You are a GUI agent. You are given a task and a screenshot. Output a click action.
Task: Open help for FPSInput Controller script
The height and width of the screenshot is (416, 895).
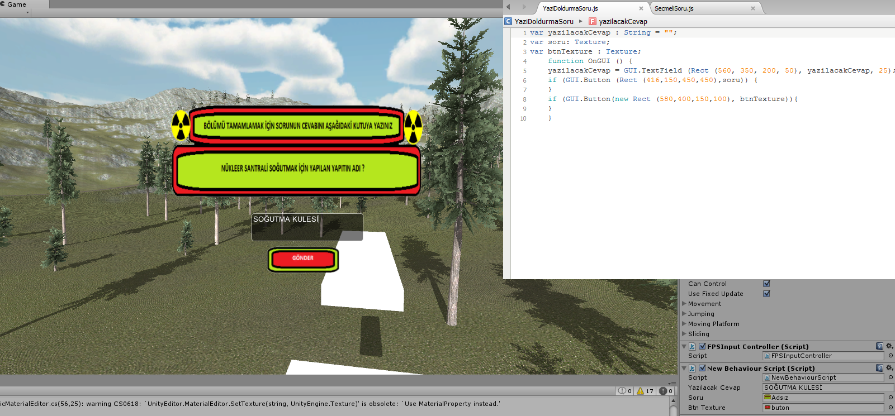[879, 346]
